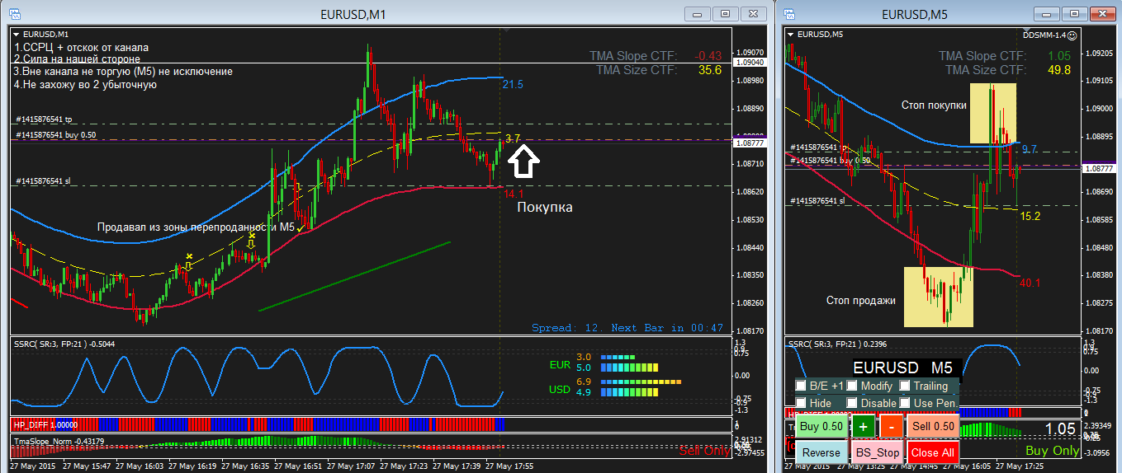1122x473 pixels.
Task: Decrease lot size with orange minus button
Action: (892, 427)
